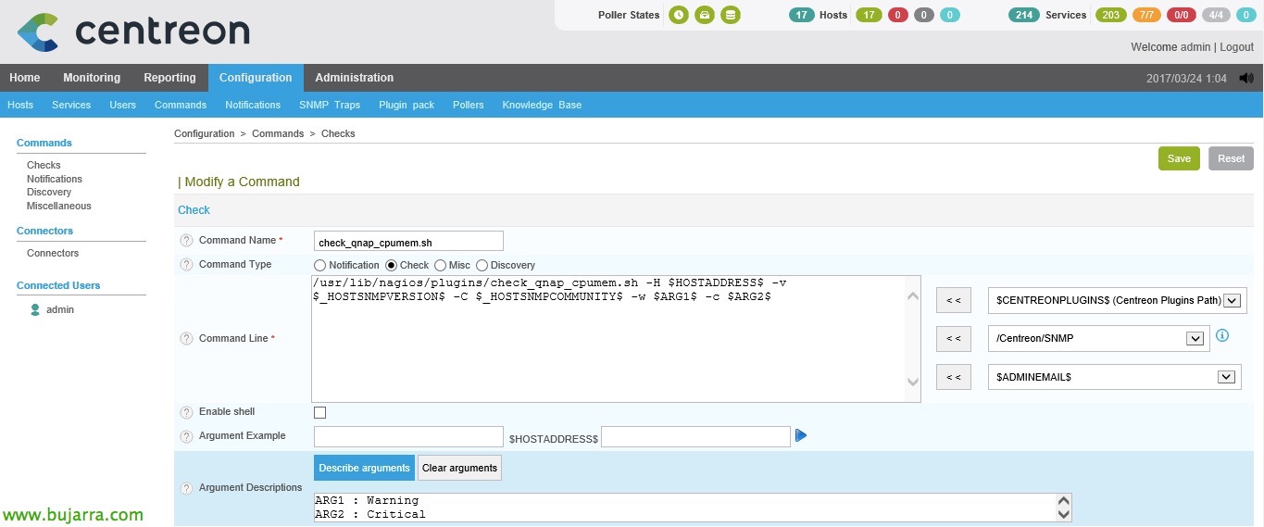
Task: Click the green 17 hosts up badge
Action: tap(869, 15)
